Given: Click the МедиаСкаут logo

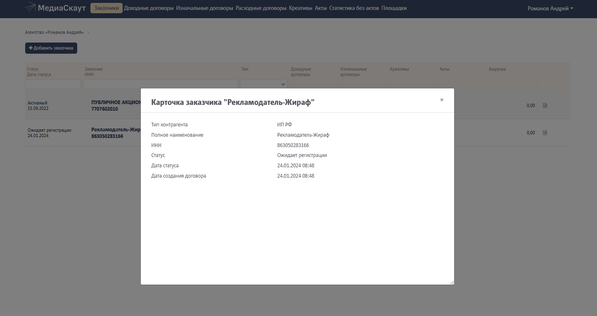Looking at the screenshot, I should (x=55, y=8).
